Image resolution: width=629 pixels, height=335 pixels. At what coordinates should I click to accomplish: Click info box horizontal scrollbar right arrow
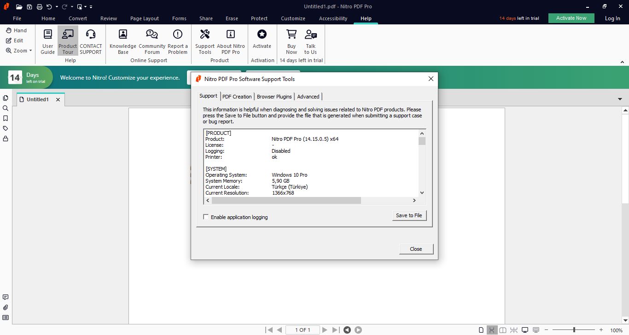point(414,200)
